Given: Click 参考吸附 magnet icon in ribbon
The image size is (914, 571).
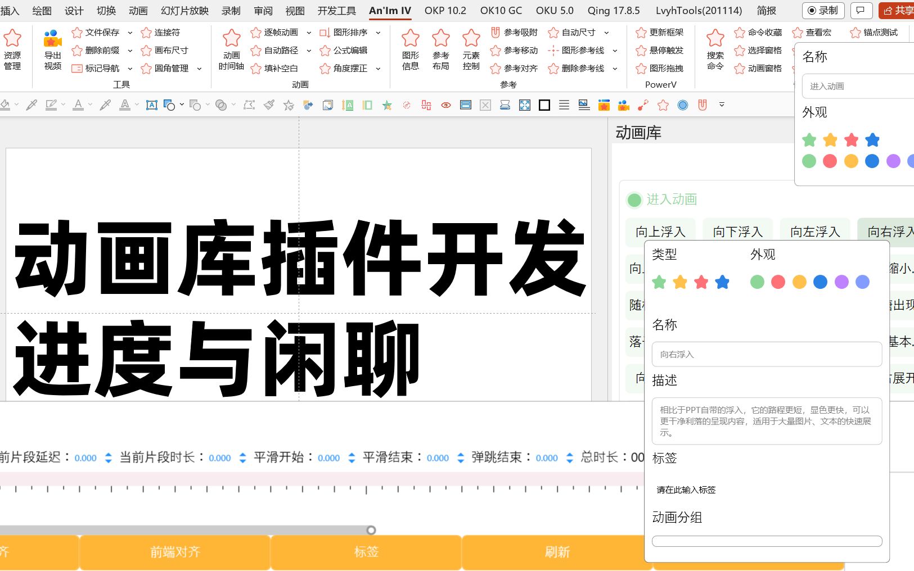Looking at the screenshot, I should coord(496,33).
